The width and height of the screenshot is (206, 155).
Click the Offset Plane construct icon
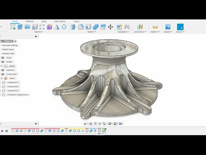click(x=140, y=27)
